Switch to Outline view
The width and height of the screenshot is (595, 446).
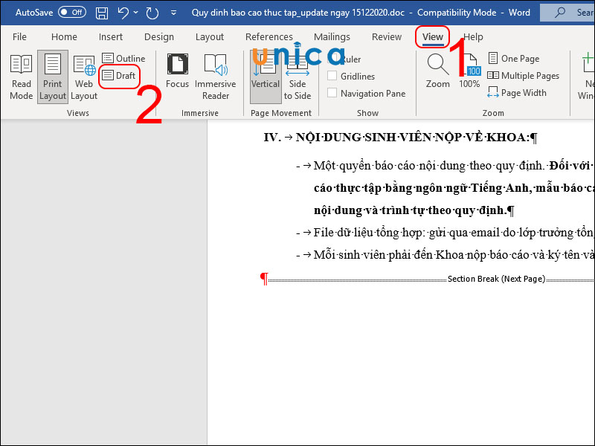click(x=123, y=58)
